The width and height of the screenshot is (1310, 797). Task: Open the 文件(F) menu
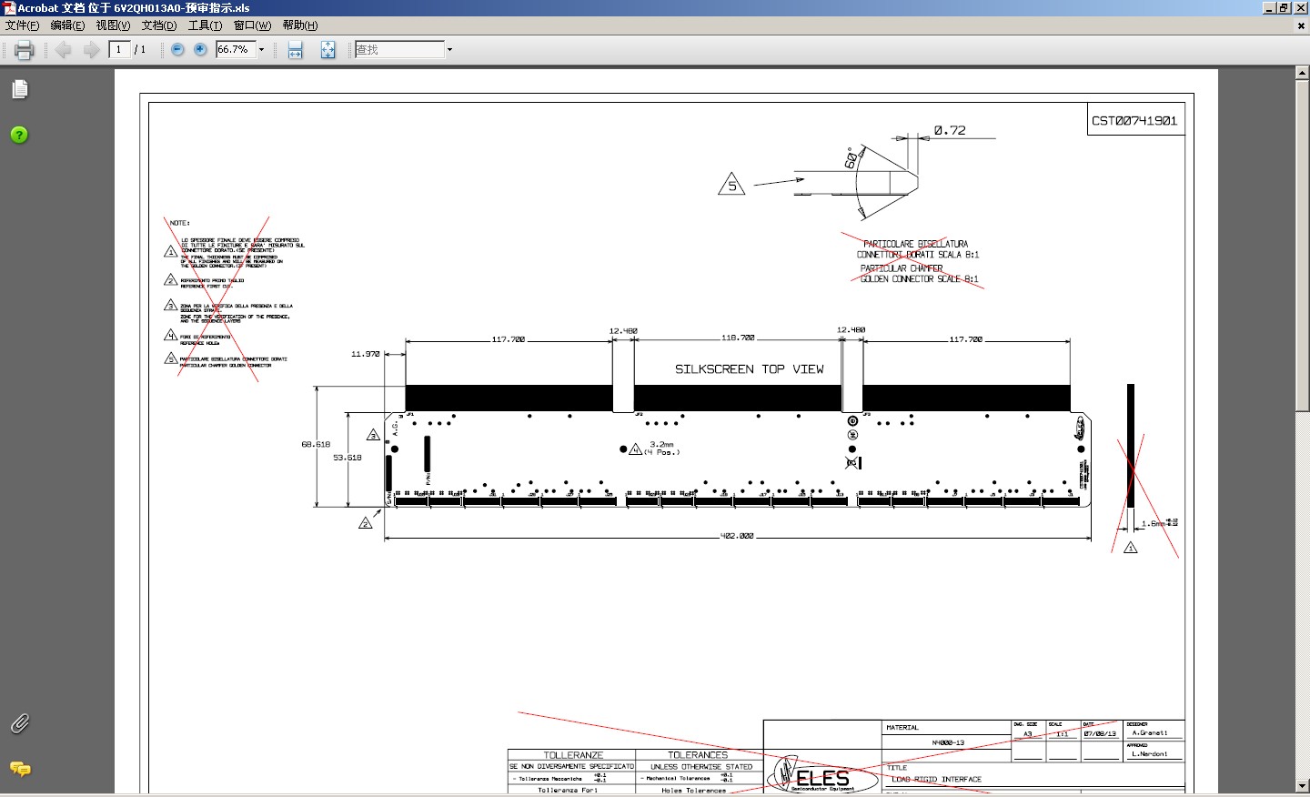tap(23, 25)
